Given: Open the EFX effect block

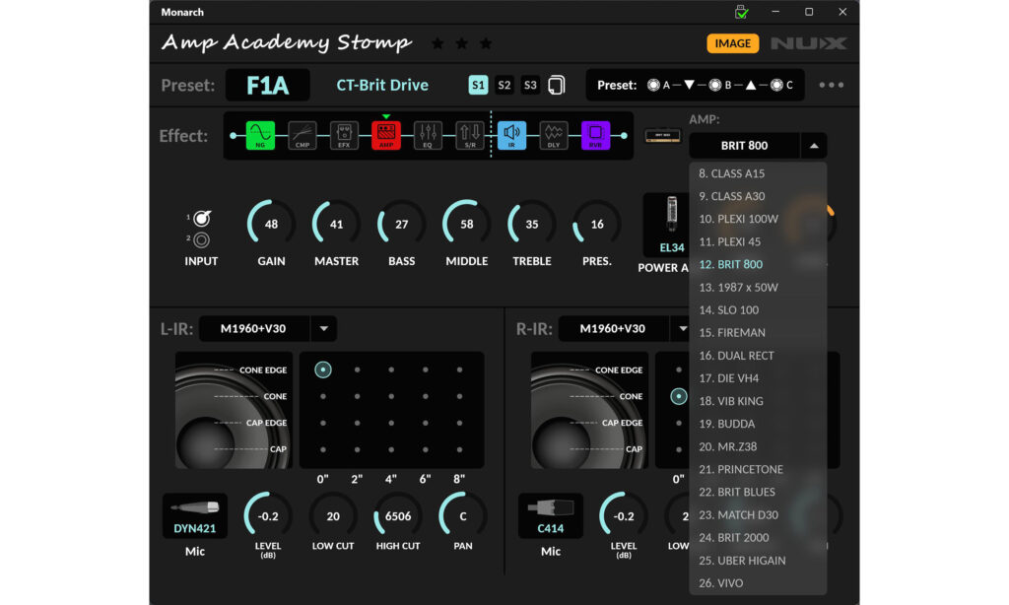Looking at the screenshot, I should (344, 135).
